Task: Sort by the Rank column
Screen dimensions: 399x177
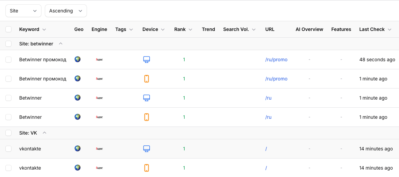Action: (x=183, y=30)
